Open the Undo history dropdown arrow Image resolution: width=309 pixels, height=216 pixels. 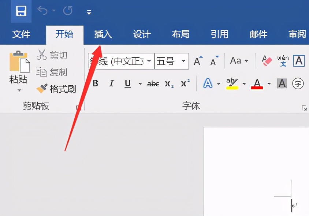click(54, 11)
